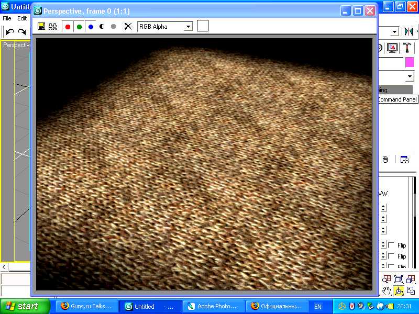Enable the monochrome display button

(113, 26)
